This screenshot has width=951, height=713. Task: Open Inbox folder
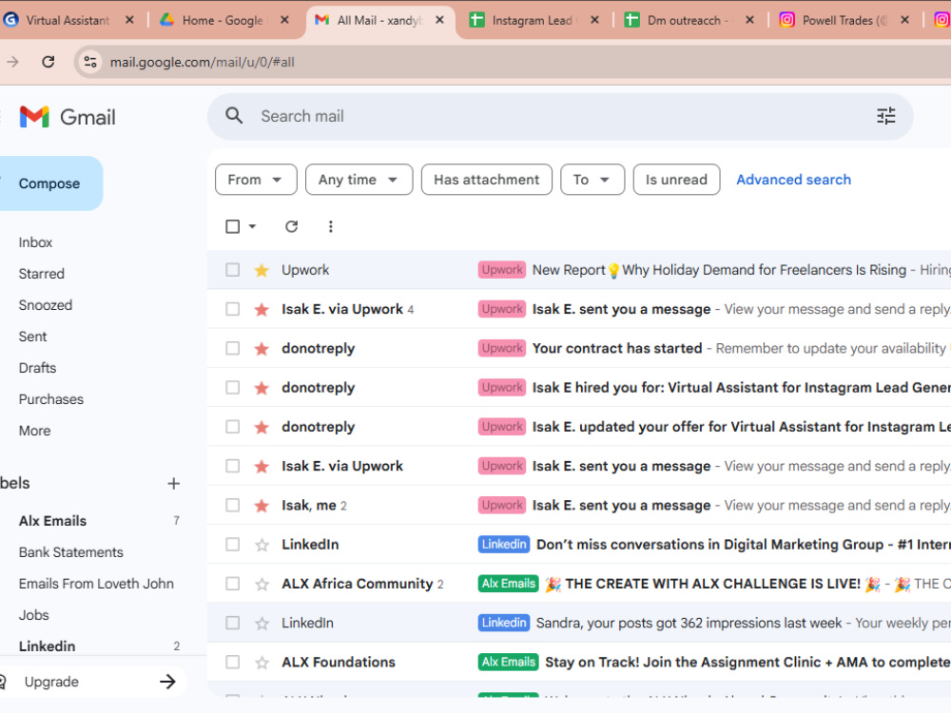point(35,241)
